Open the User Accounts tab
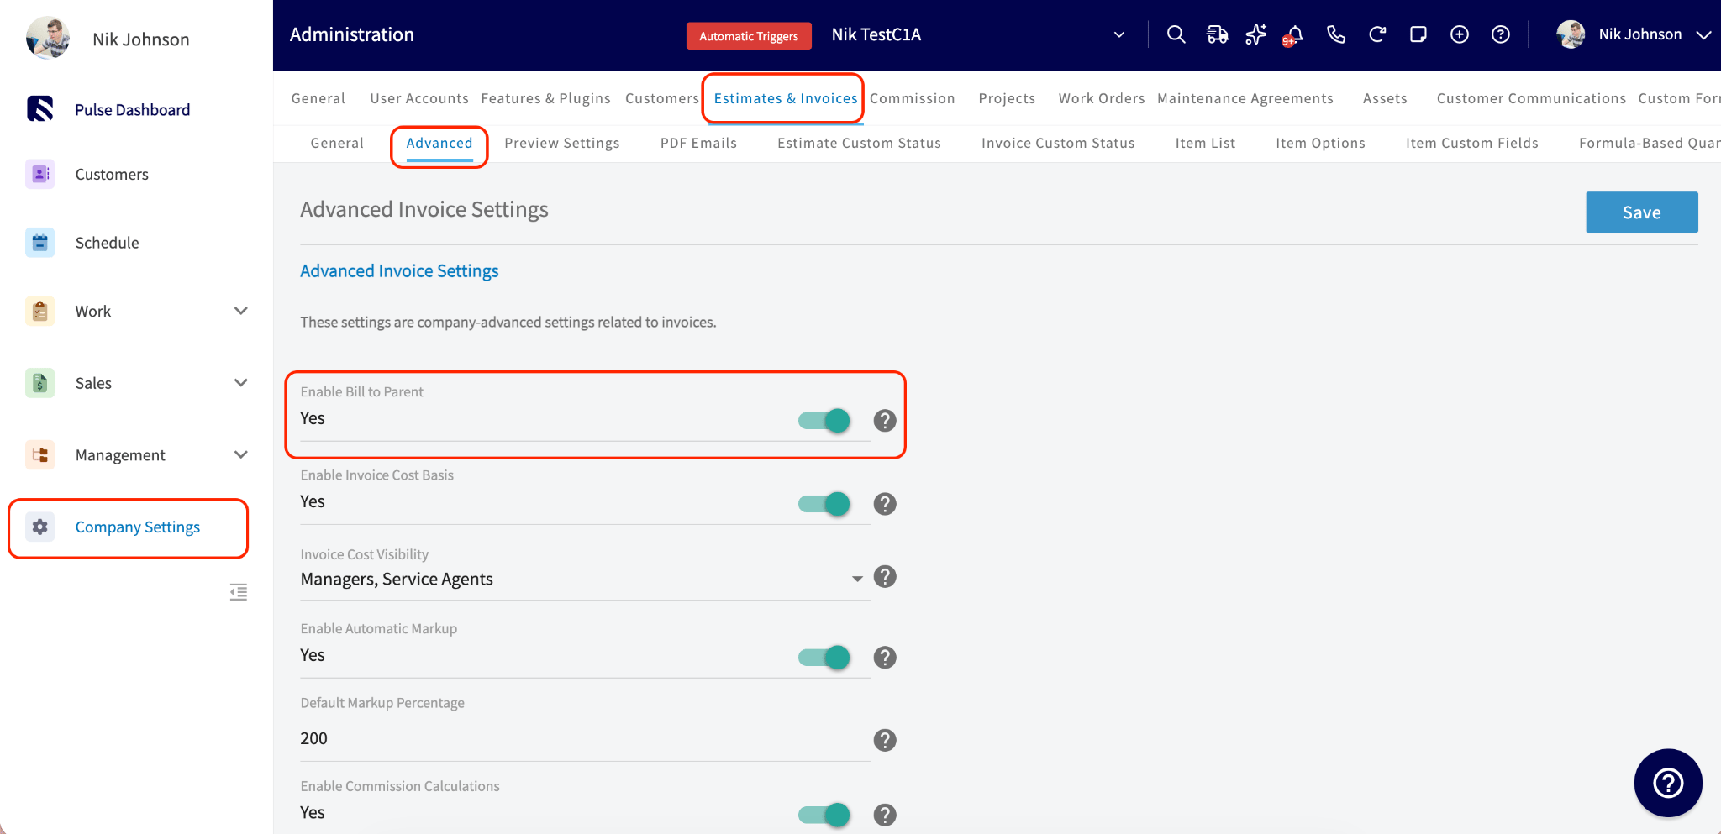 point(419,98)
